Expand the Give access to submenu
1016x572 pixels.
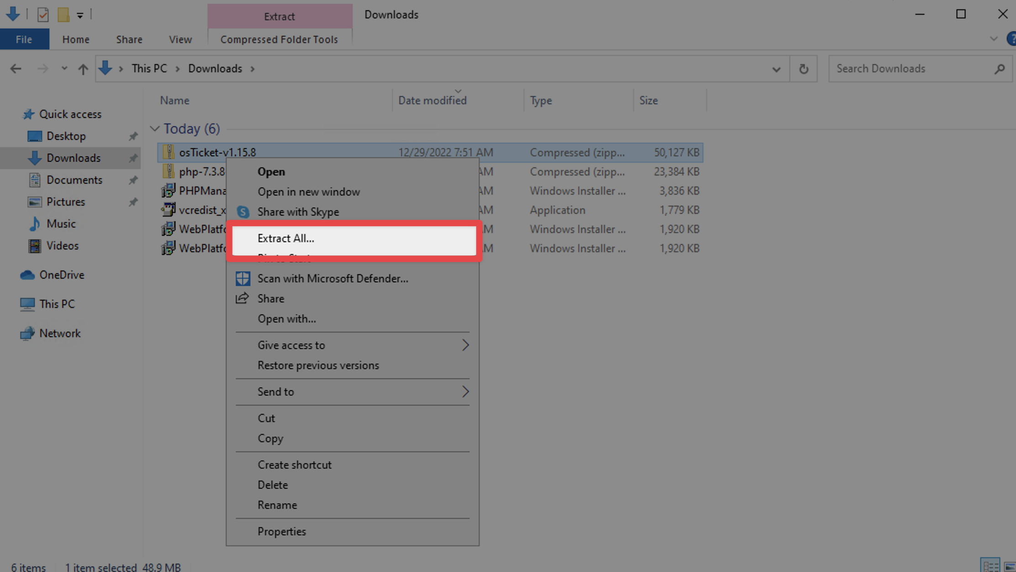(x=465, y=345)
